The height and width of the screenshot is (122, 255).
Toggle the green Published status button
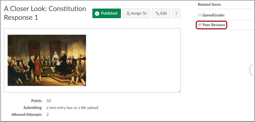click(107, 13)
